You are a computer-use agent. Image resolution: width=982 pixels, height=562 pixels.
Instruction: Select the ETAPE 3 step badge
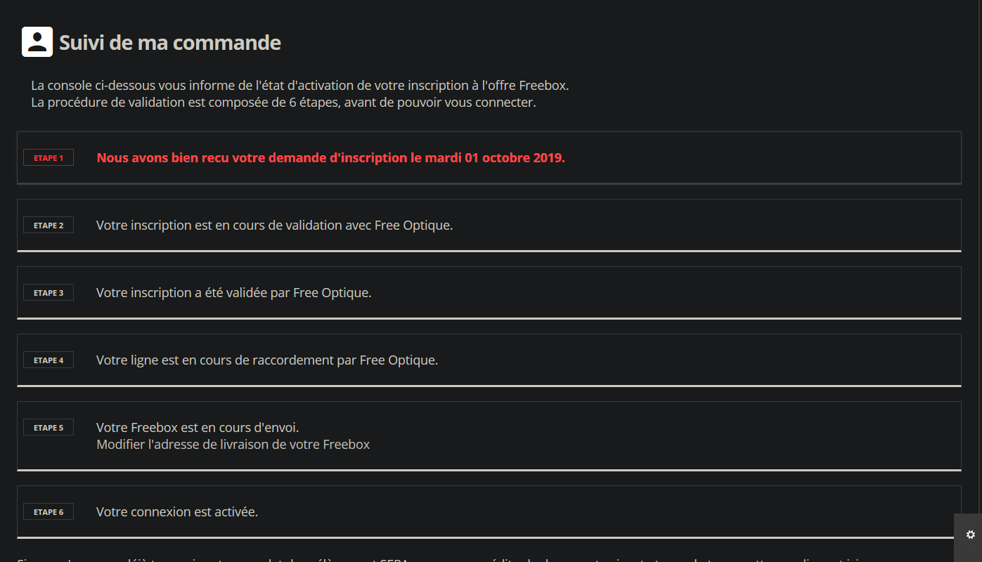(x=49, y=293)
